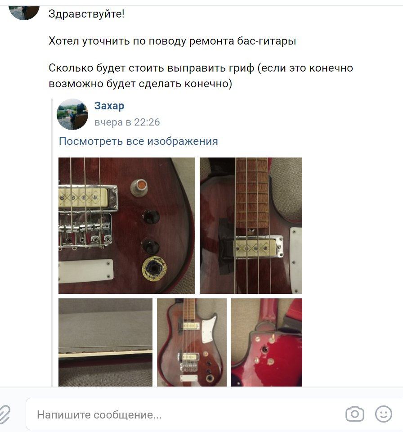403x432 pixels.
Task: Click the forwarded message vertical quote bar
Action: 52,243
